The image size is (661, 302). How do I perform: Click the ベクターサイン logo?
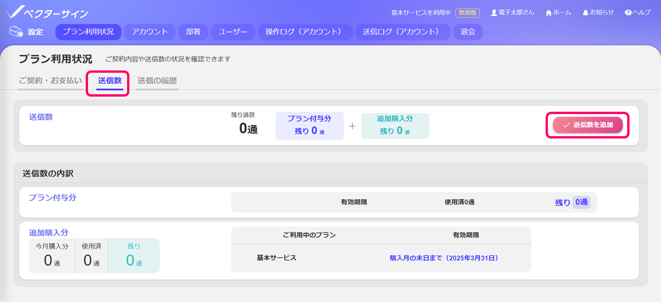pyautogui.click(x=47, y=12)
